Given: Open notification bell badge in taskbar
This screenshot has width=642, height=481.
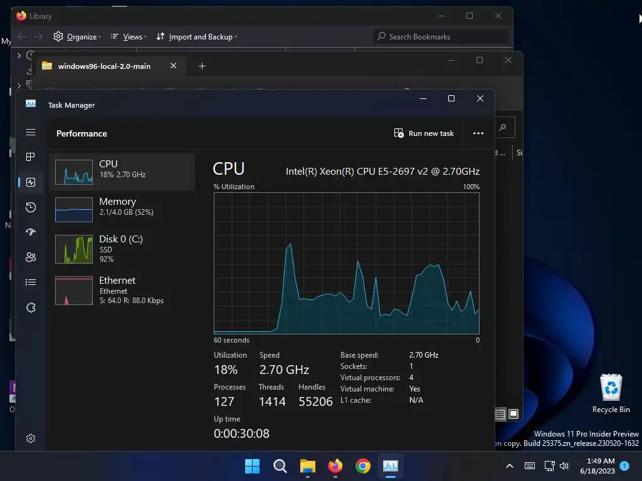Looking at the screenshot, I should pos(625,466).
